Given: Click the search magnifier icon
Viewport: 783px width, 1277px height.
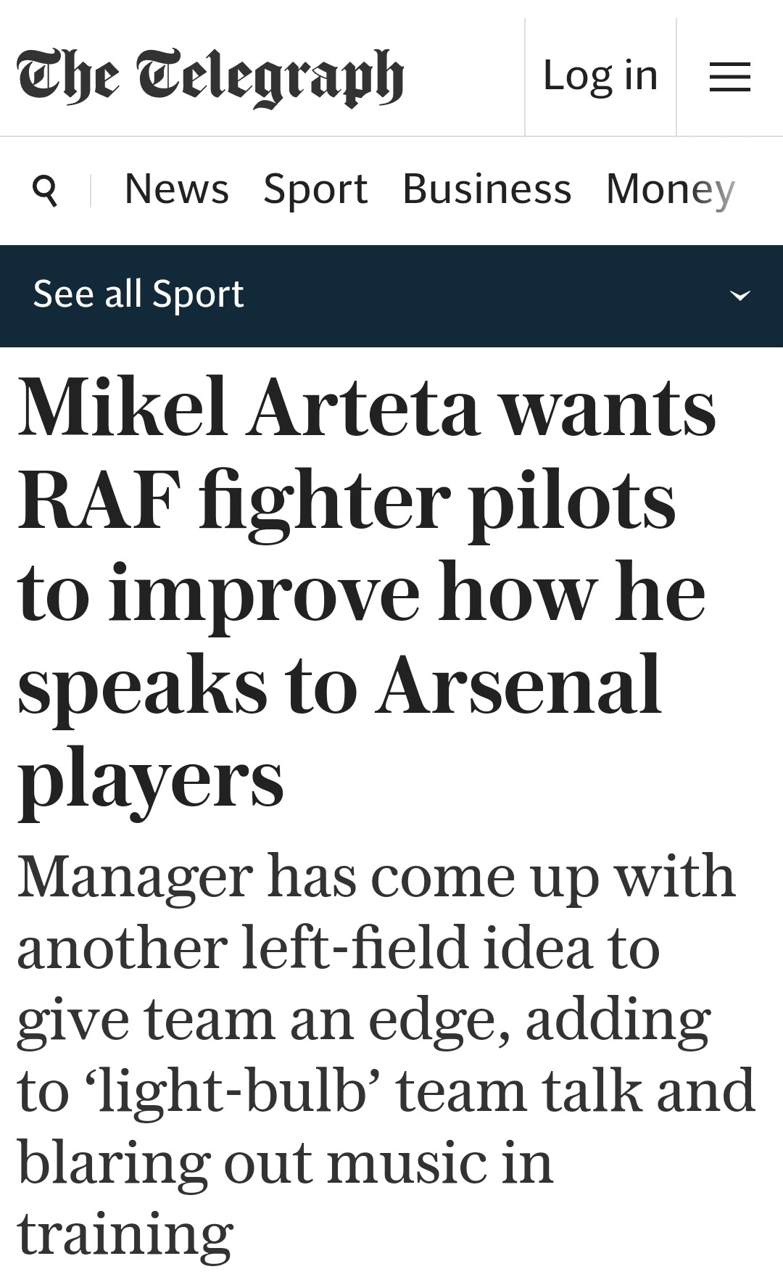Looking at the screenshot, I should (x=45, y=190).
